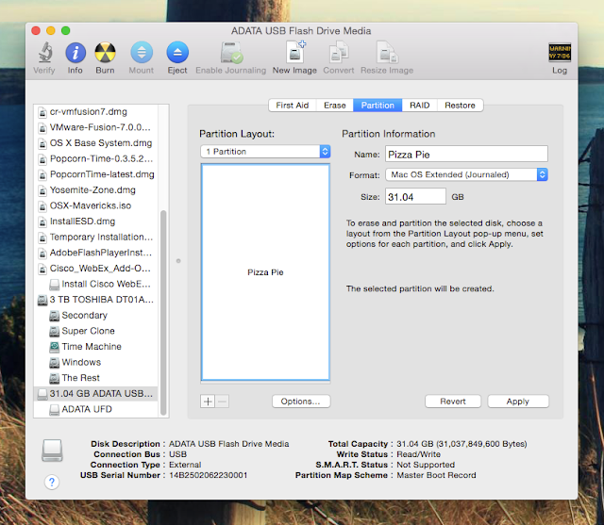Click the partition Size field

415,197
